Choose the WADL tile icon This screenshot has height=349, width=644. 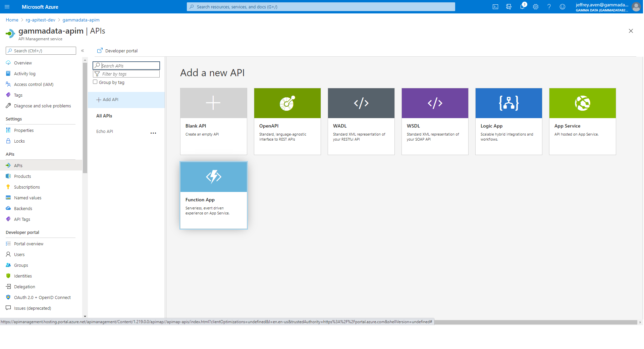361,103
